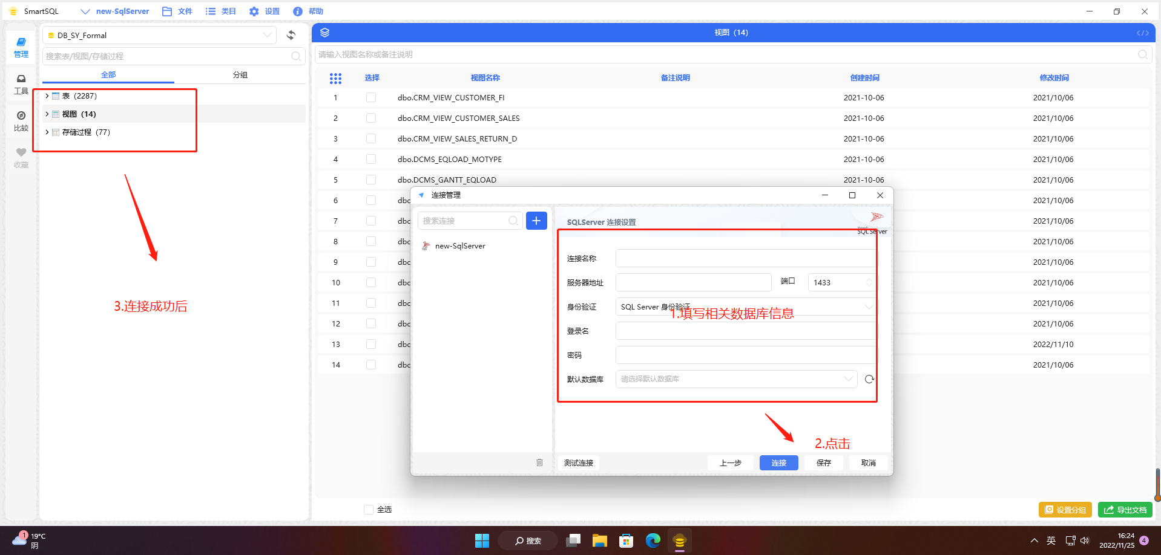This screenshot has width=1161, height=555.
Task: Open the 比较 compare sidebar section
Action: click(21, 122)
